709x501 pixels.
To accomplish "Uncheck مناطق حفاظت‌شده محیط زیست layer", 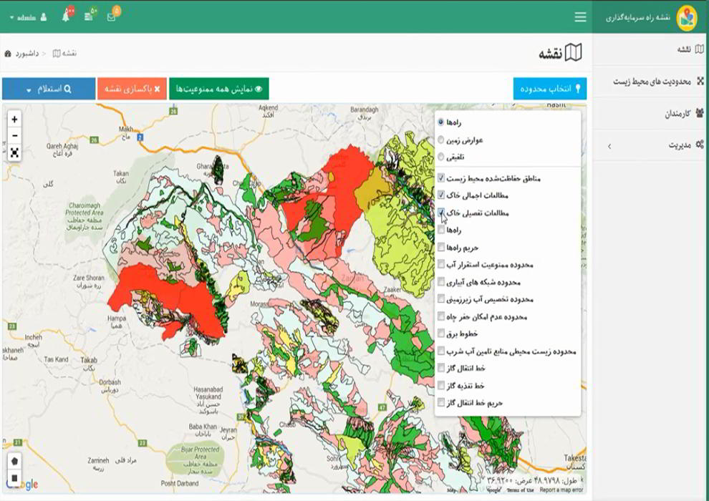I will (x=441, y=178).
